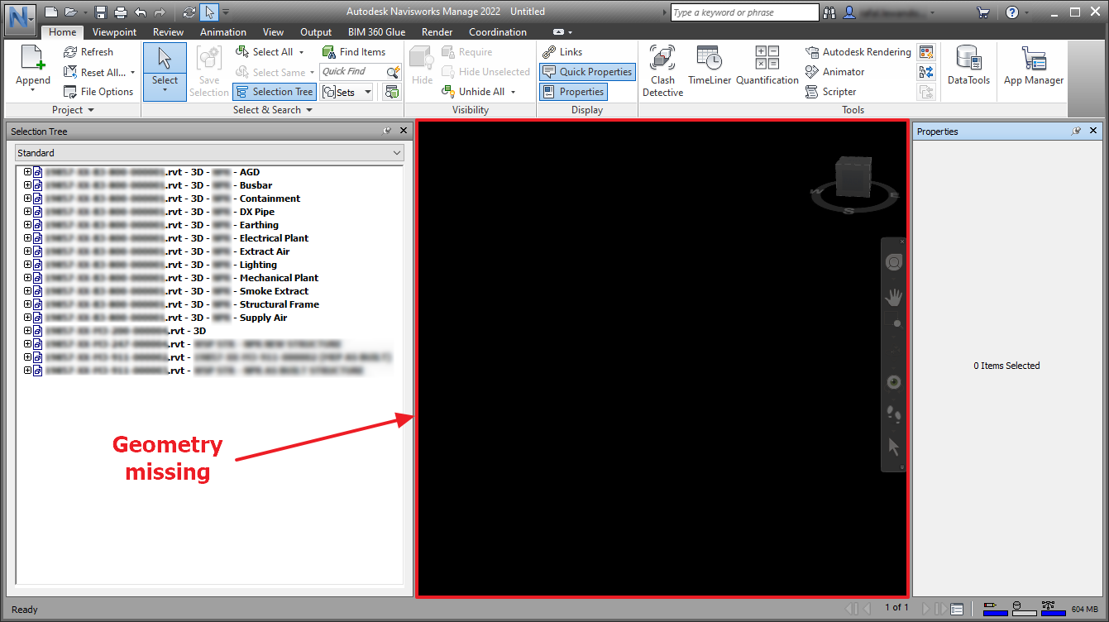Screen dimensions: 1109x622
Task: Open the Navisworks application menu button
Action: [21, 20]
